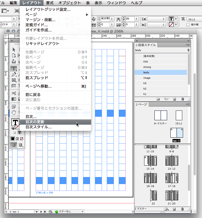Select the Note tool
Screen dimensions: 202x218
click(x=14, y=107)
